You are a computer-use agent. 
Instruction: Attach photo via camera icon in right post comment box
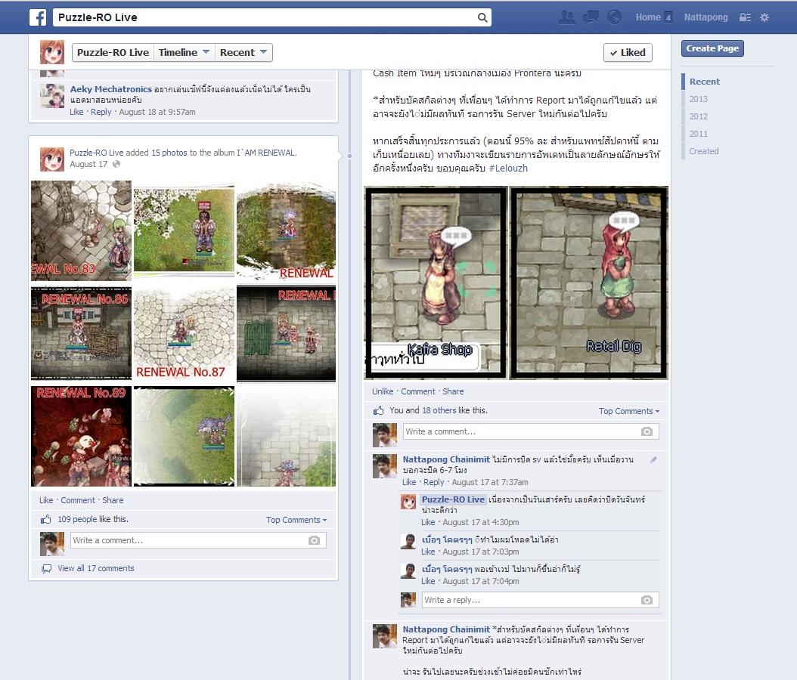click(x=647, y=431)
